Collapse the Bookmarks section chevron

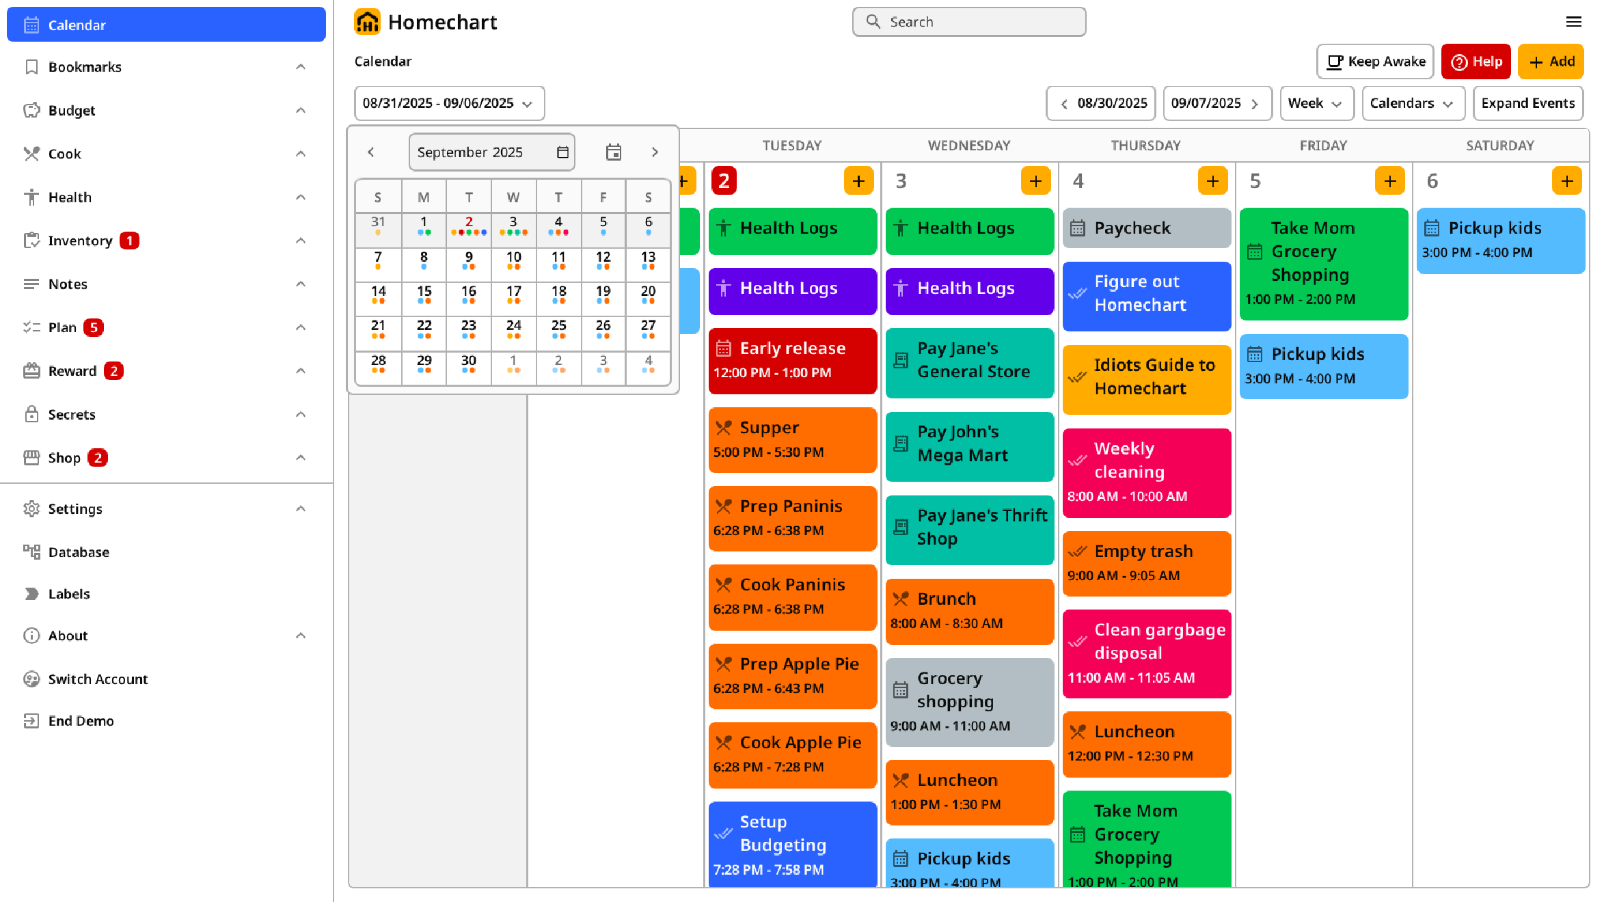tap(301, 66)
